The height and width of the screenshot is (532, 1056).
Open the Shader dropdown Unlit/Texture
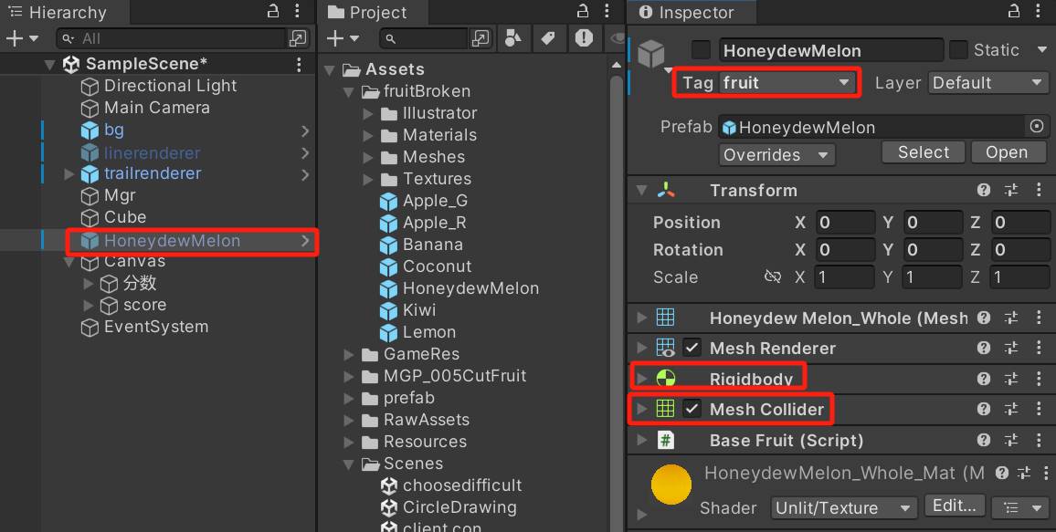tap(843, 508)
